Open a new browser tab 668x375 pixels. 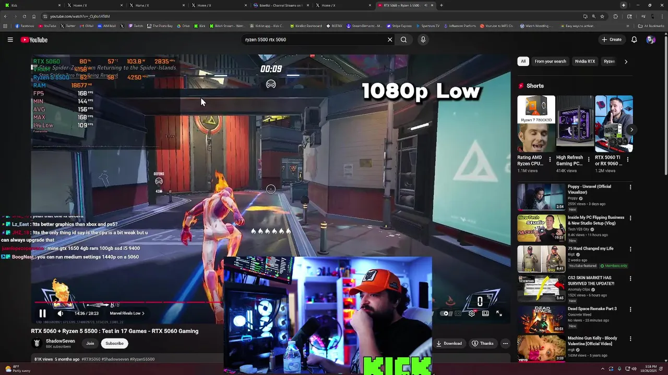tap(441, 5)
